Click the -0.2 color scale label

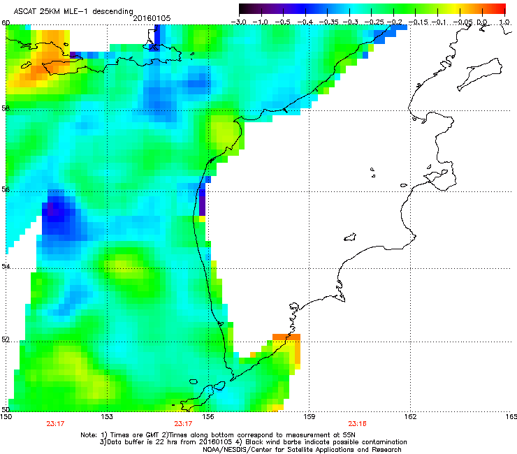(x=394, y=22)
